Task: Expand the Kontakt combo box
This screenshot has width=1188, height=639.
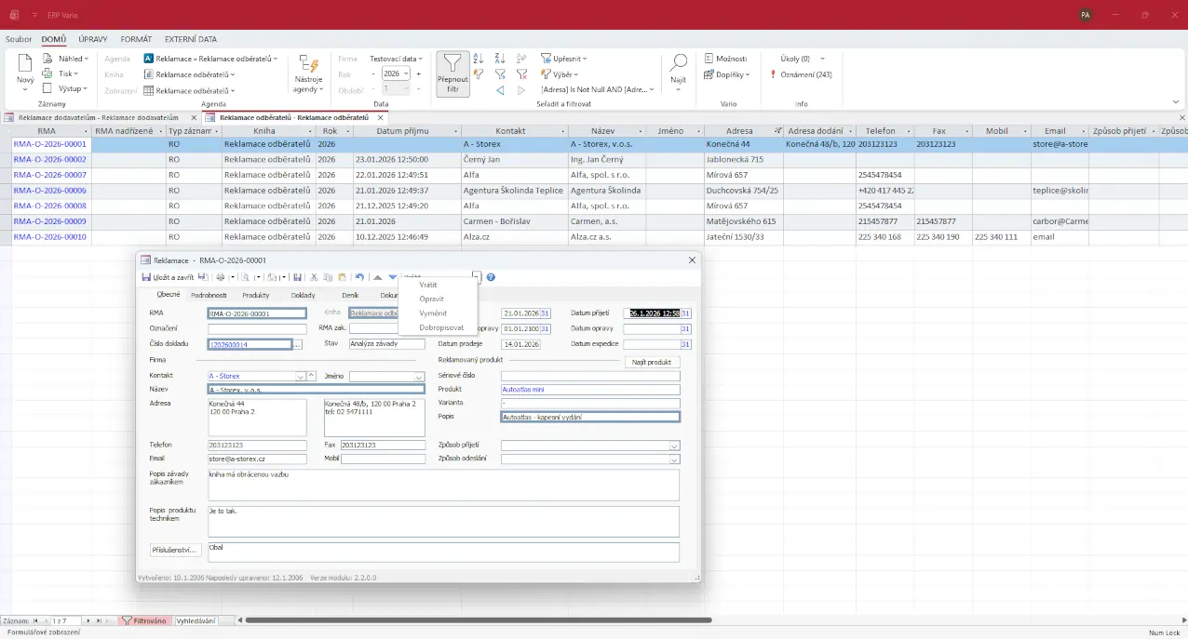Action: click(300, 377)
